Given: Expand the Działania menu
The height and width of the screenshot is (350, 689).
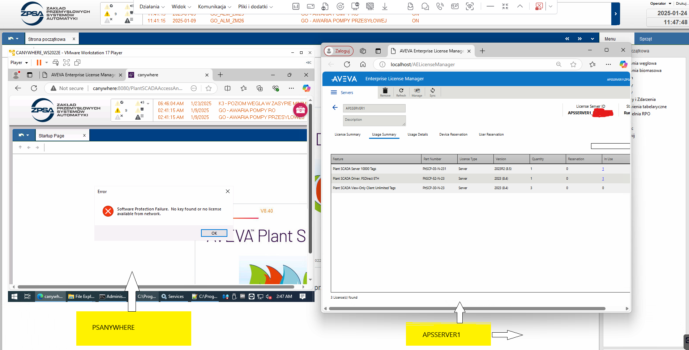Looking at the screenshot, I should coord(152,7).
